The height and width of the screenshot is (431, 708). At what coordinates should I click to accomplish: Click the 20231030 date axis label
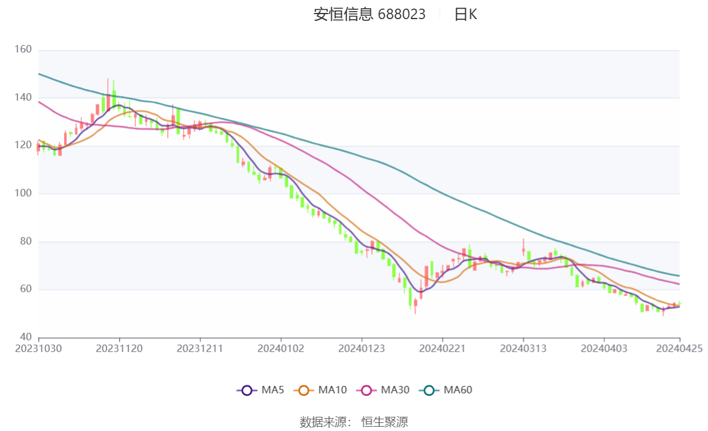point(38,349)
